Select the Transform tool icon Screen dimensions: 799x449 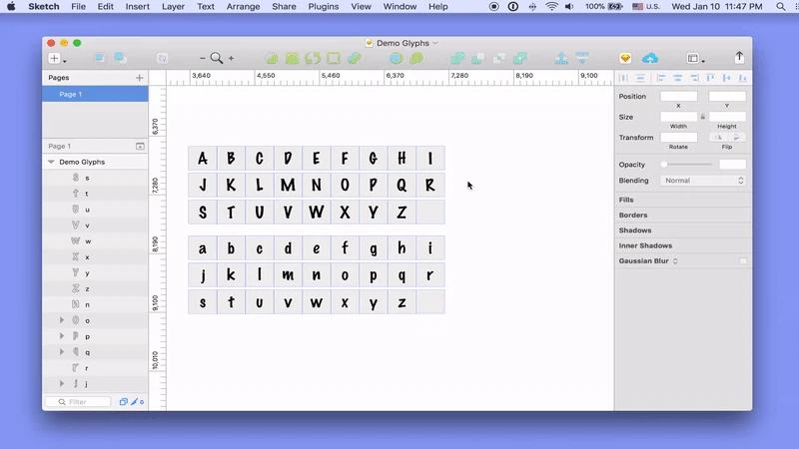292,58
